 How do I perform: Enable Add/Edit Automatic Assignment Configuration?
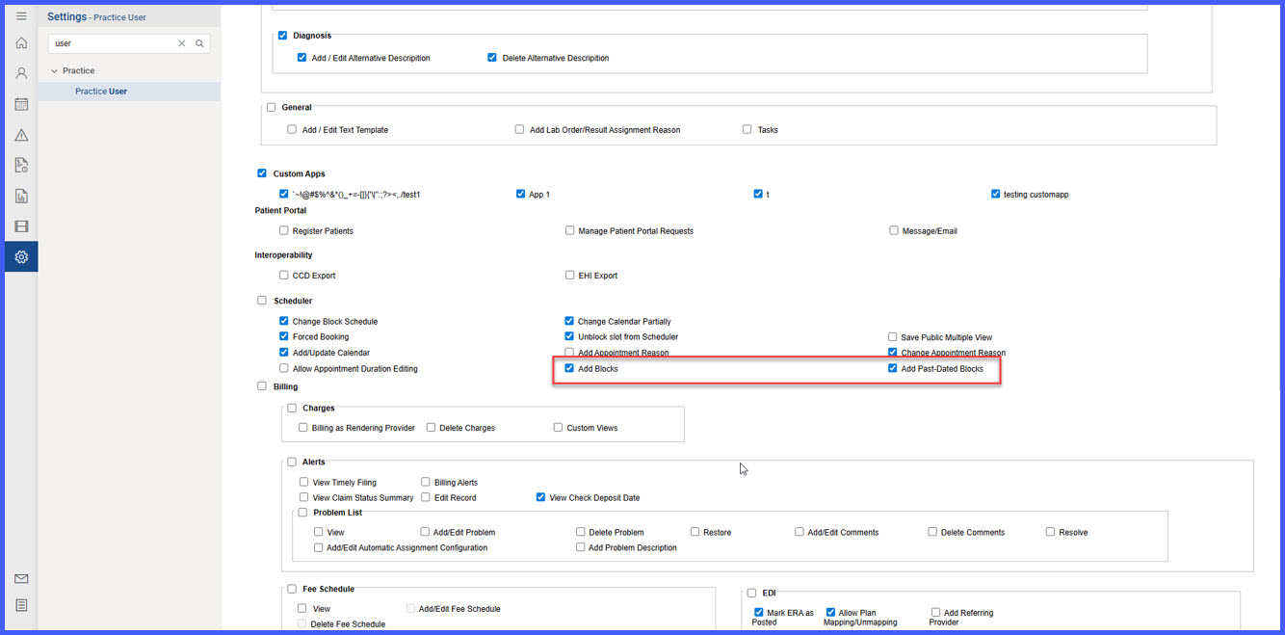pyautogui.click(x=318, y=547)
